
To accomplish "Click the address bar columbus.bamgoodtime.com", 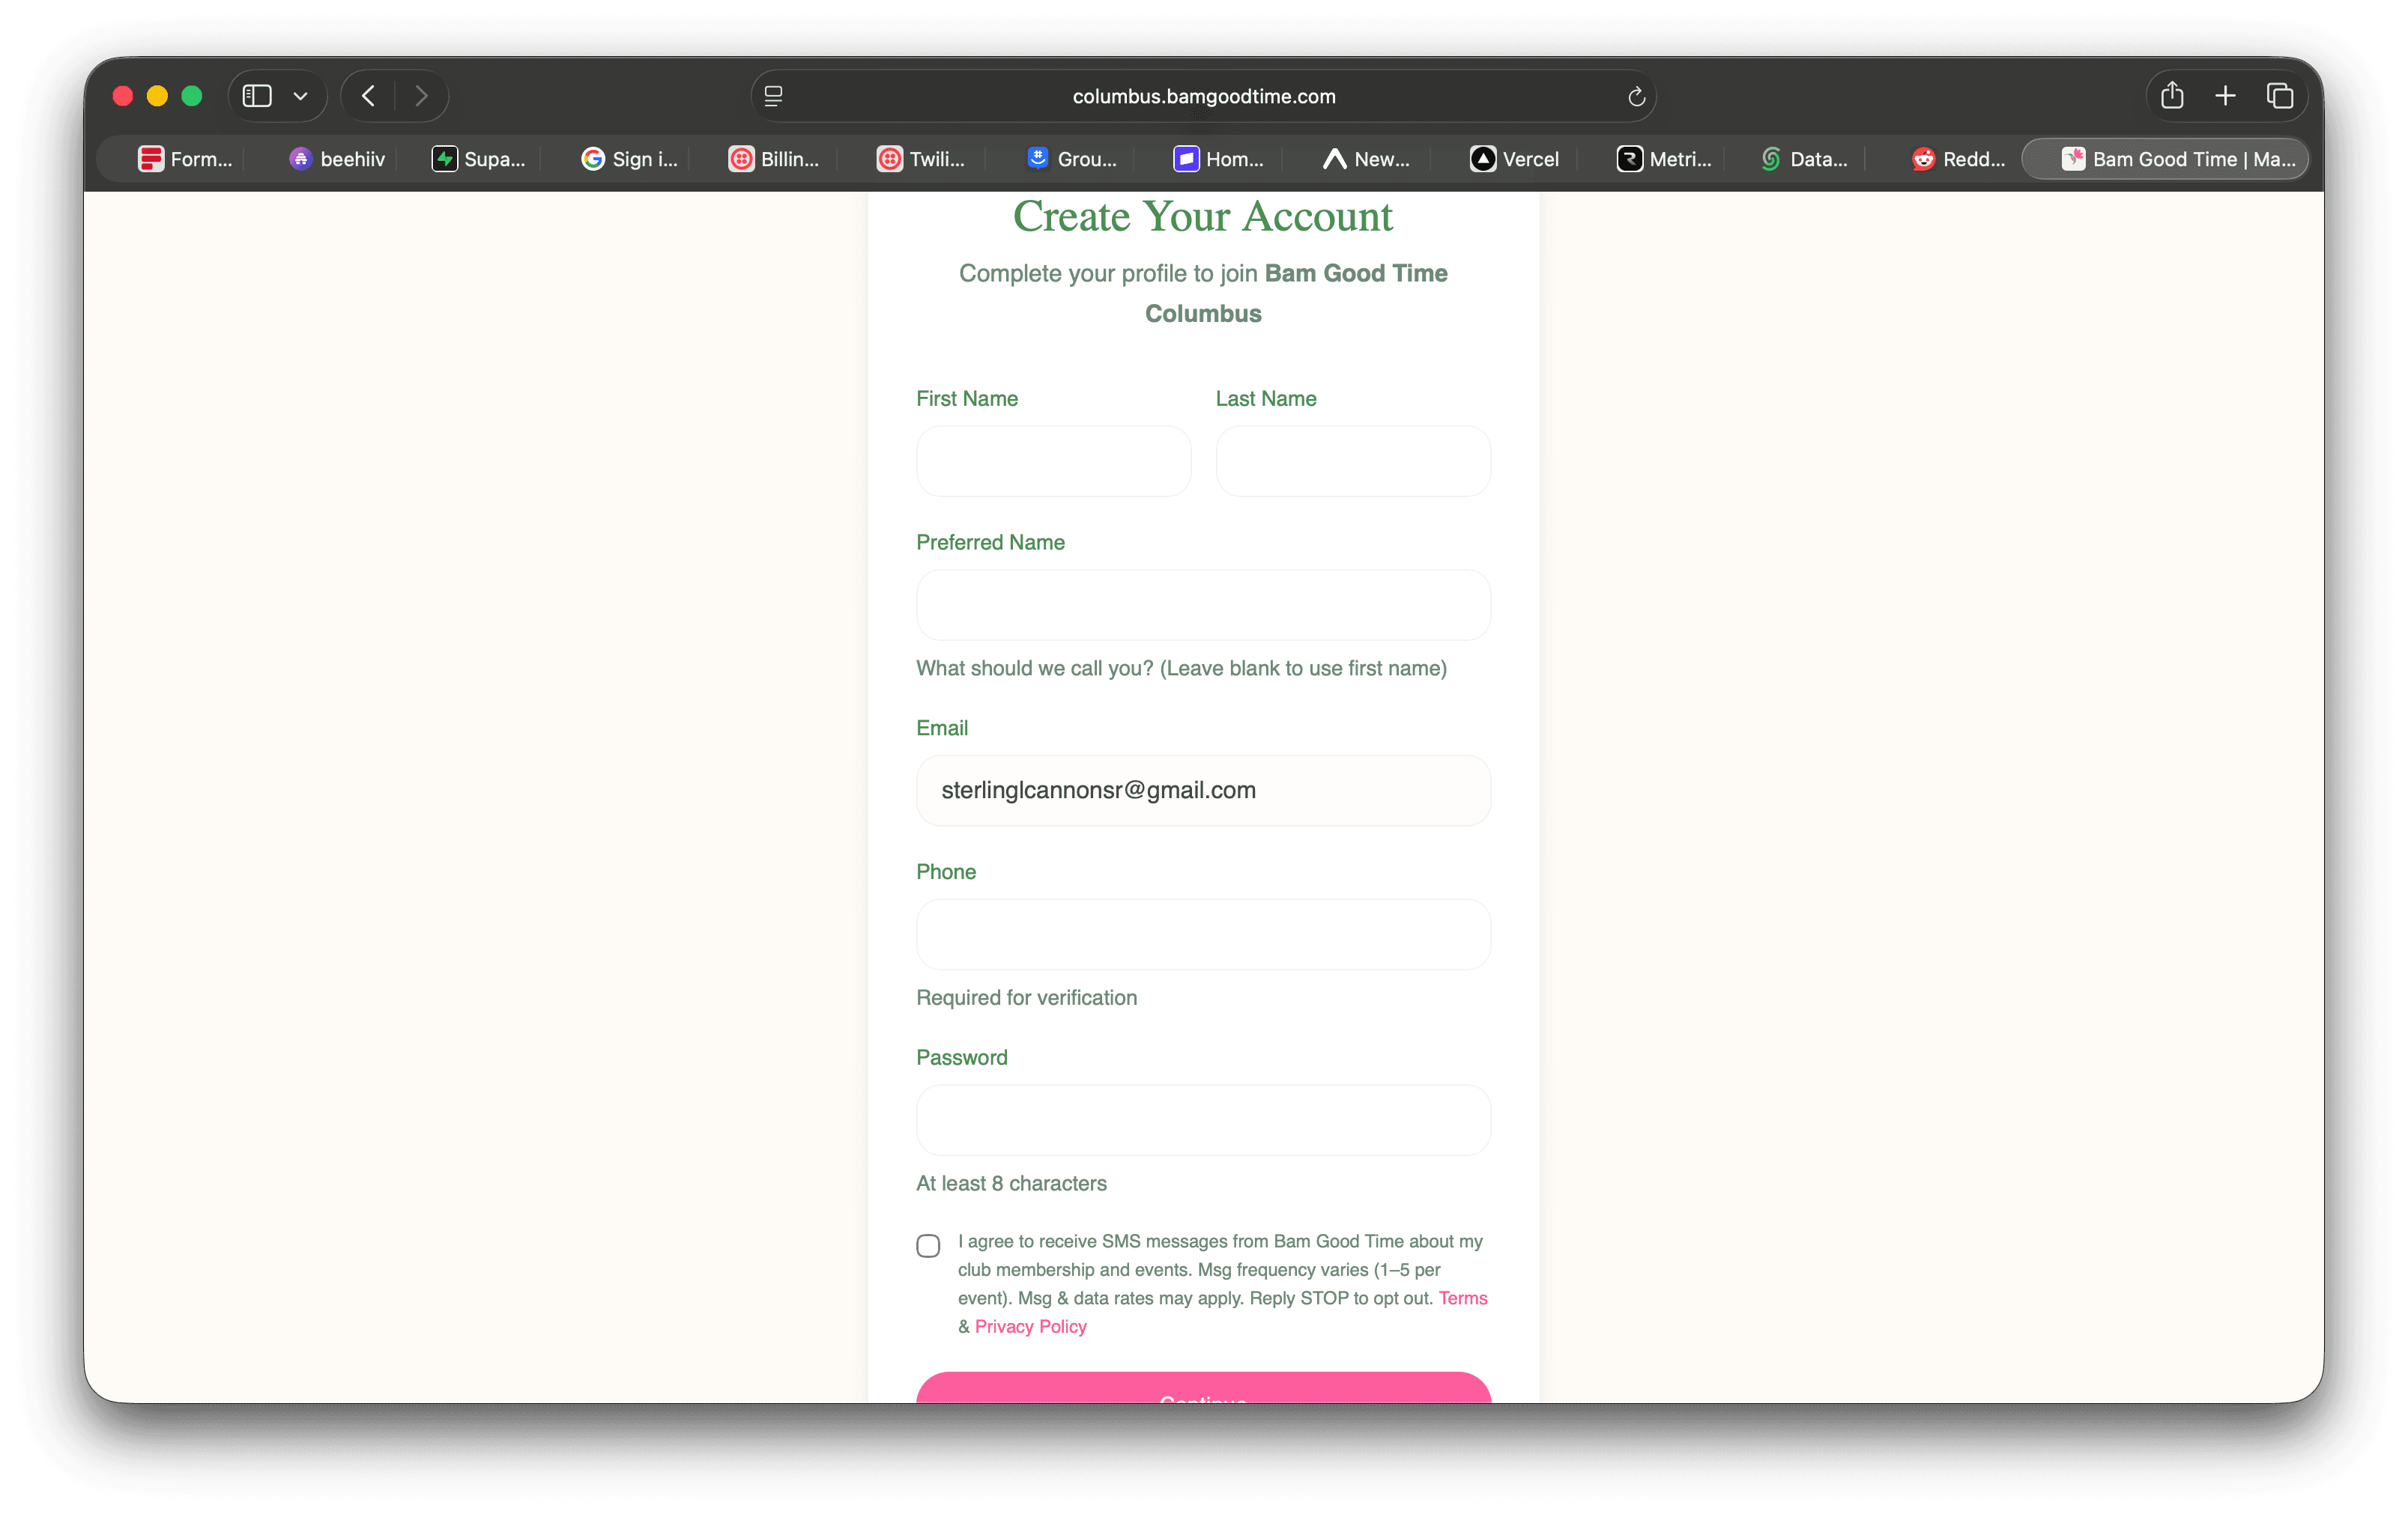I will (1203, 96).
